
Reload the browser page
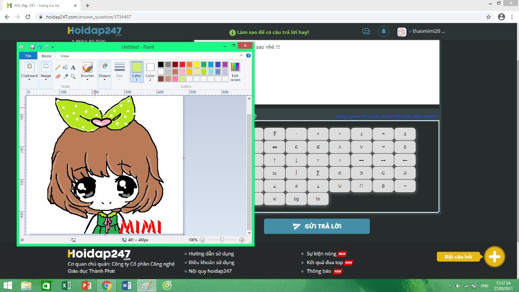tap(28, 17)
